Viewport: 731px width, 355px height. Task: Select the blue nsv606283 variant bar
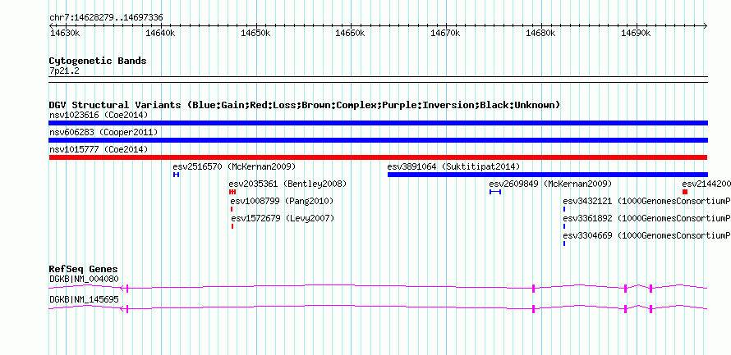point(378,140)
